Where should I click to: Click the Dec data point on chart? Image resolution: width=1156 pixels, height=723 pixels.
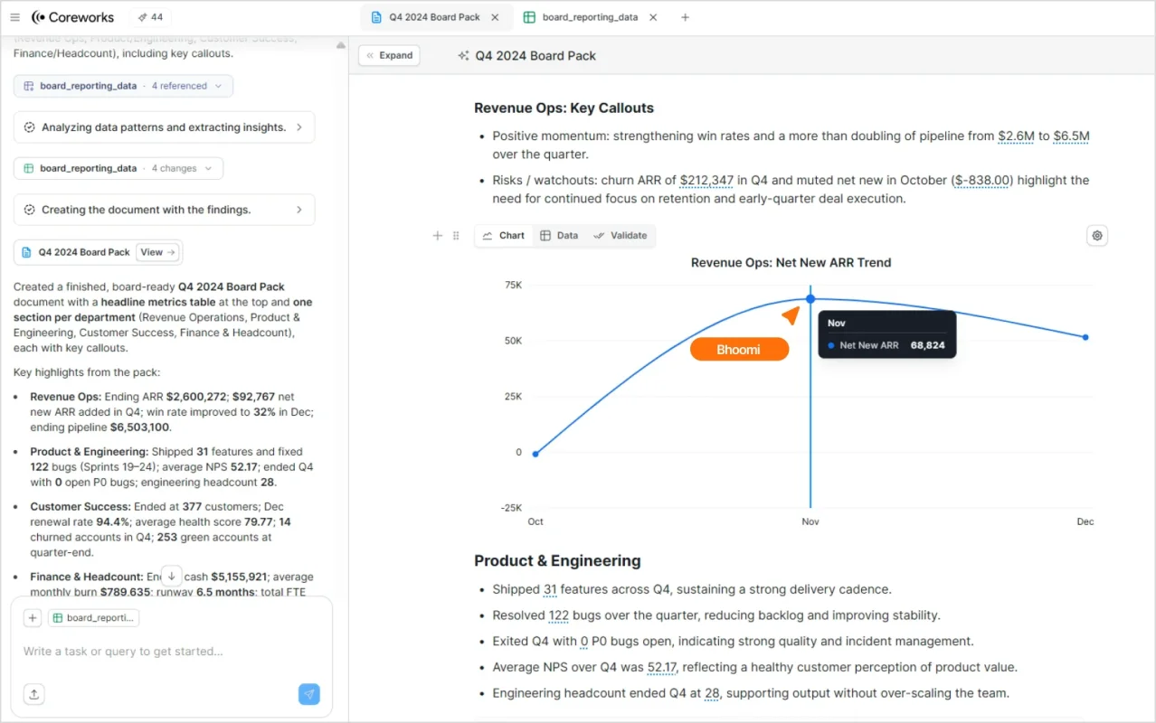pyautogui.click(x=1085, y=337)
